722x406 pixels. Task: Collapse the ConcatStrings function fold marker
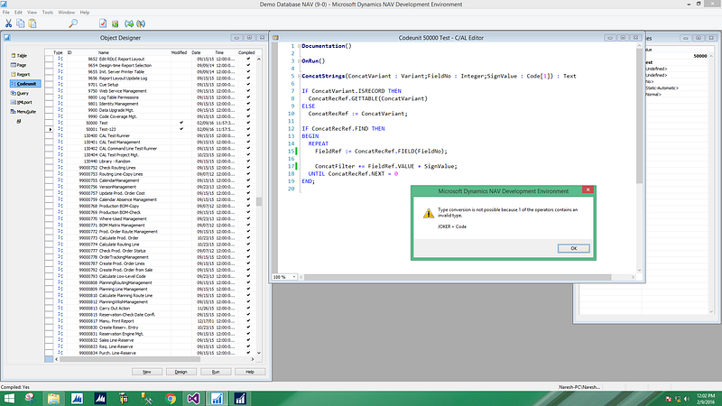click(300, 76)
